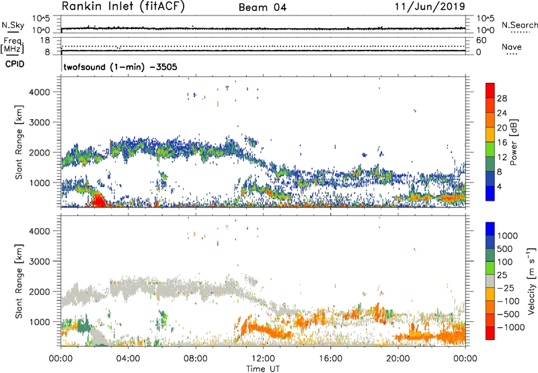The width and height of the screenshot is (538, 373).
Task: Click the '28' label on Power color bar
Action: [x=502, y=98]
